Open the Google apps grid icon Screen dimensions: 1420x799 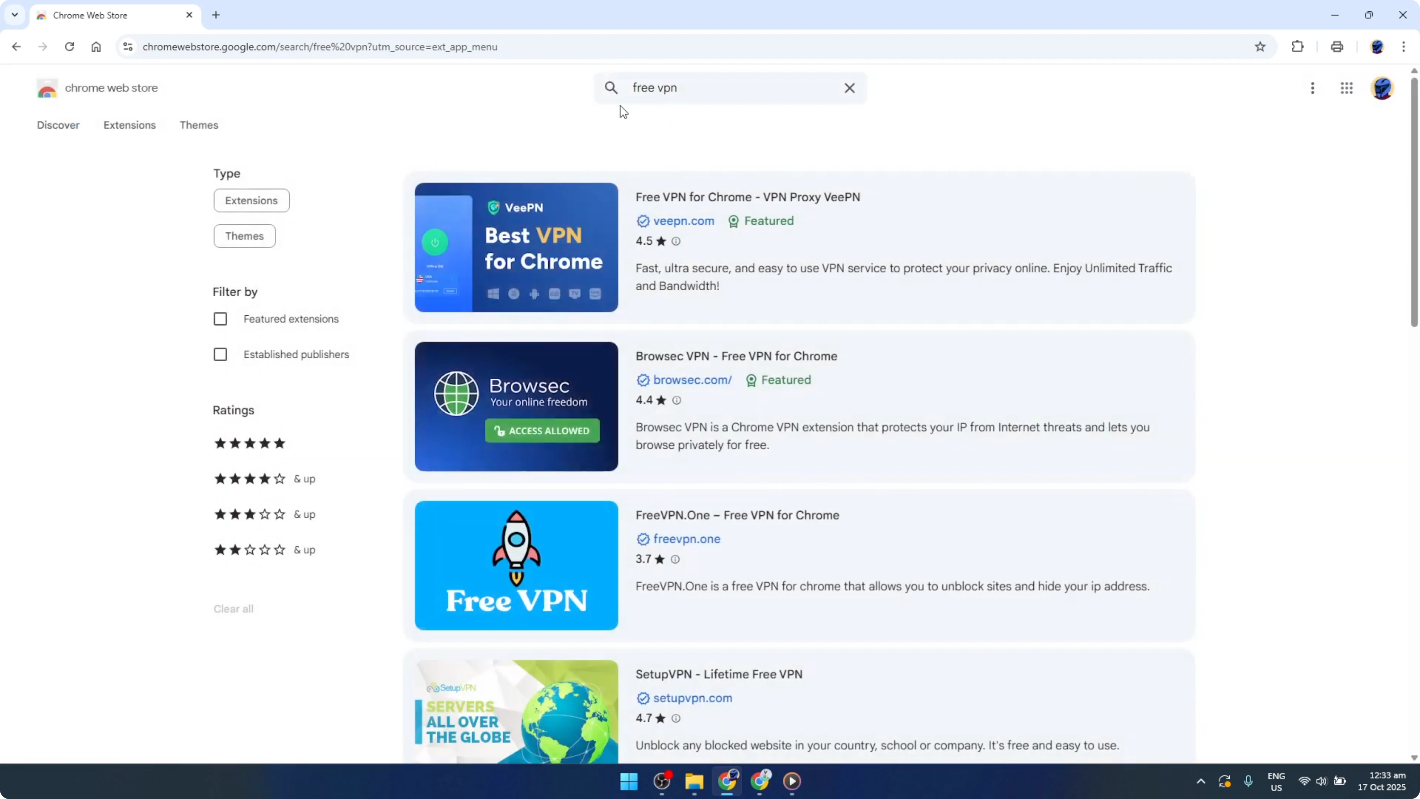click(1347, 88)
